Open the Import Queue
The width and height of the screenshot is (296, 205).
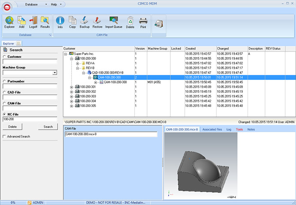(x=114, y=21)
